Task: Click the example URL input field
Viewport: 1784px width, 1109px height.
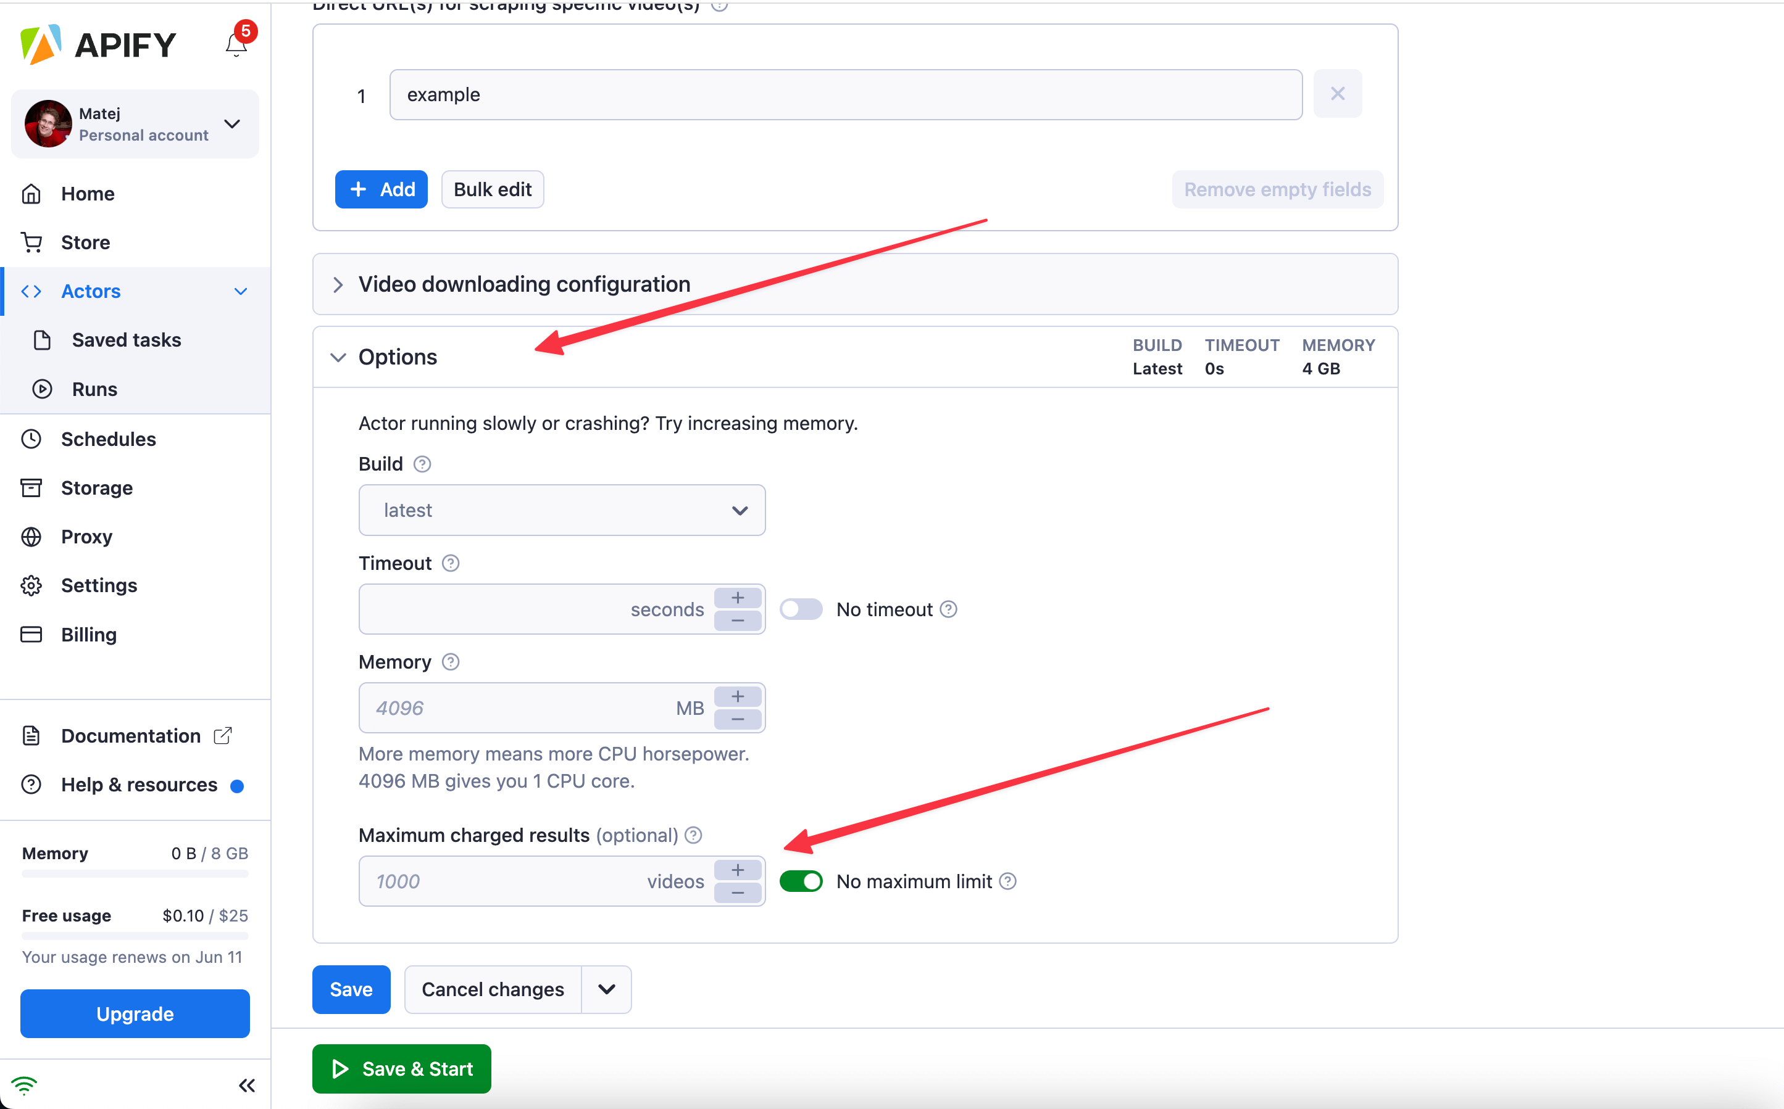Action: [844, 94]
